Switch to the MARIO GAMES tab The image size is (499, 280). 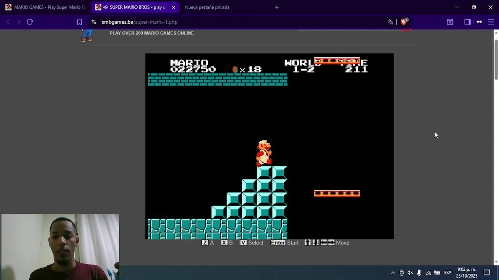(45, 7)
